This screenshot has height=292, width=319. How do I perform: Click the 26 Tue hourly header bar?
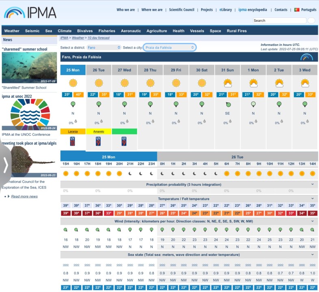pyautogui.click(x=237, y=157)
